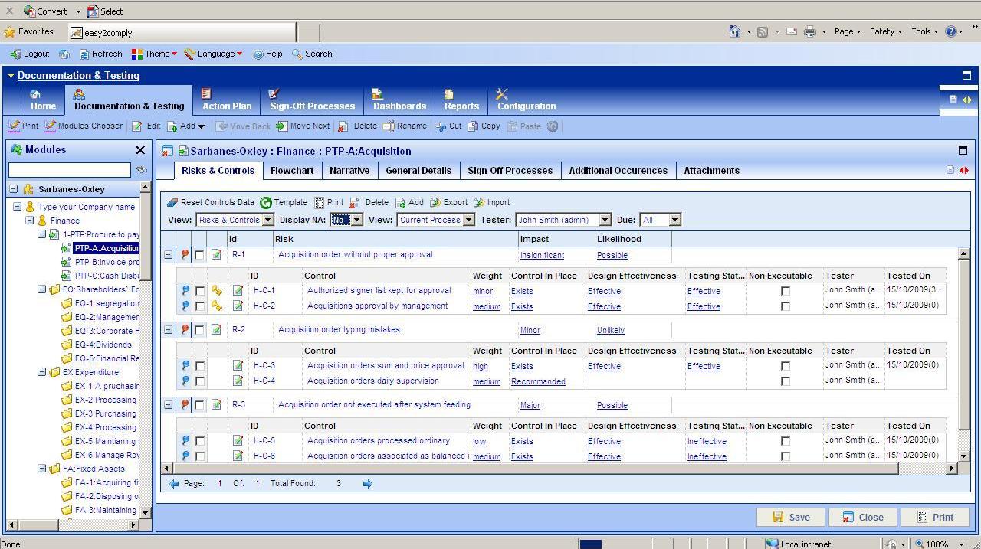
Task: Click the key icon for control H-C-2
Action: coord(217,306)
